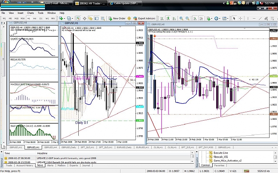This screenshot has height=173, width=278.
Task: Toggle the Data Window crosshair icon
Action: pyautogui.click(x=85, y=18)
